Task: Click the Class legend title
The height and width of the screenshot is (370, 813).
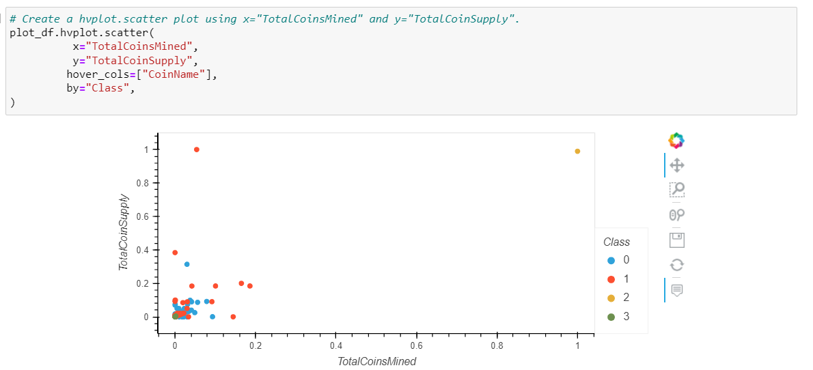Action: click(x=616, y=242)
